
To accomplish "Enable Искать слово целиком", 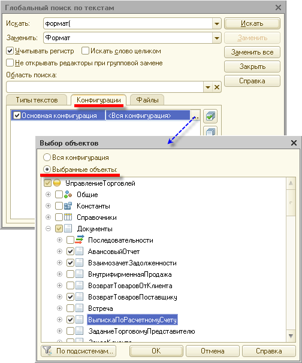I will pyautogui.click(x=86, y=51).
